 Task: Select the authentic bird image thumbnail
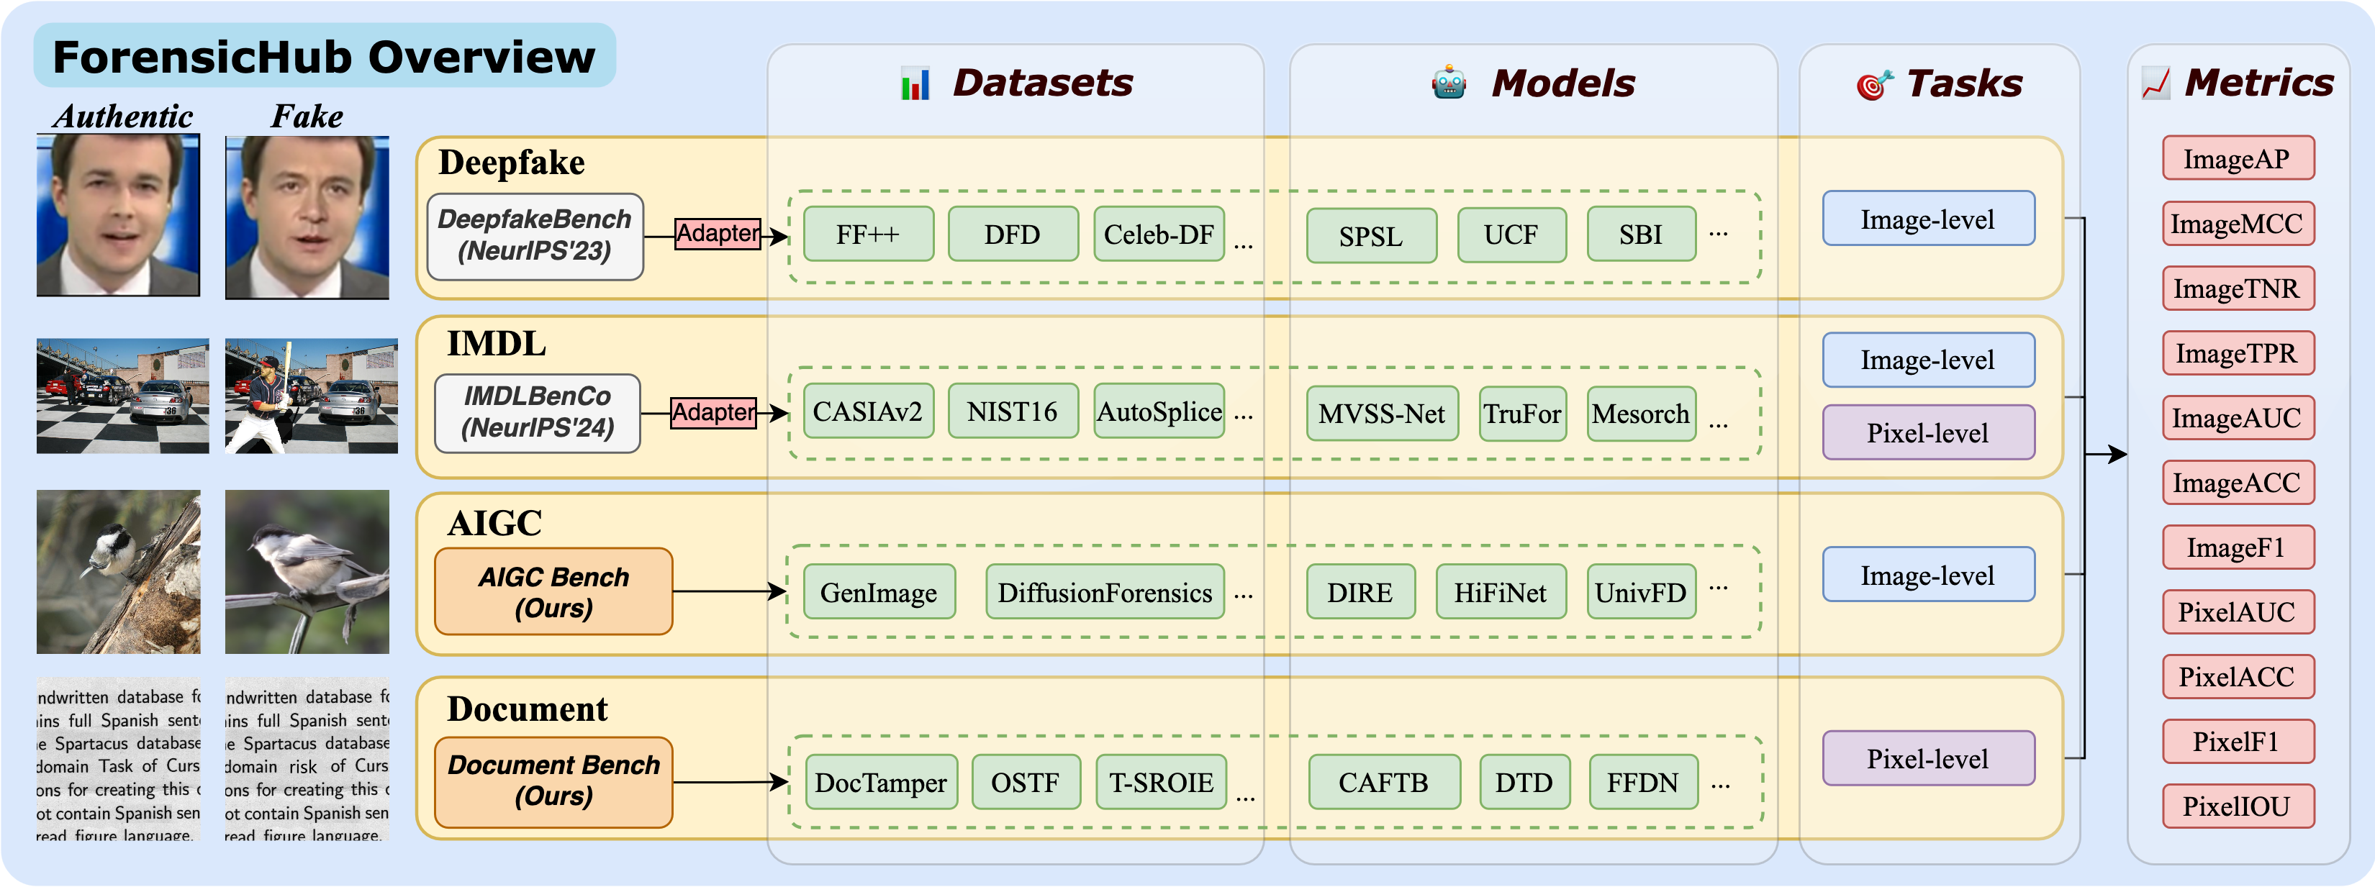tap(118, 572)
